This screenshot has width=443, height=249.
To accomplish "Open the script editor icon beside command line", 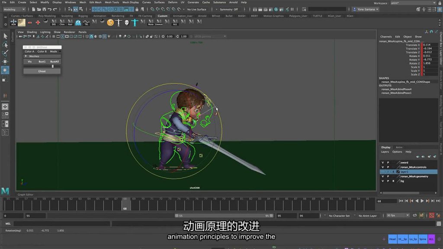I will (x=439, y=223).
